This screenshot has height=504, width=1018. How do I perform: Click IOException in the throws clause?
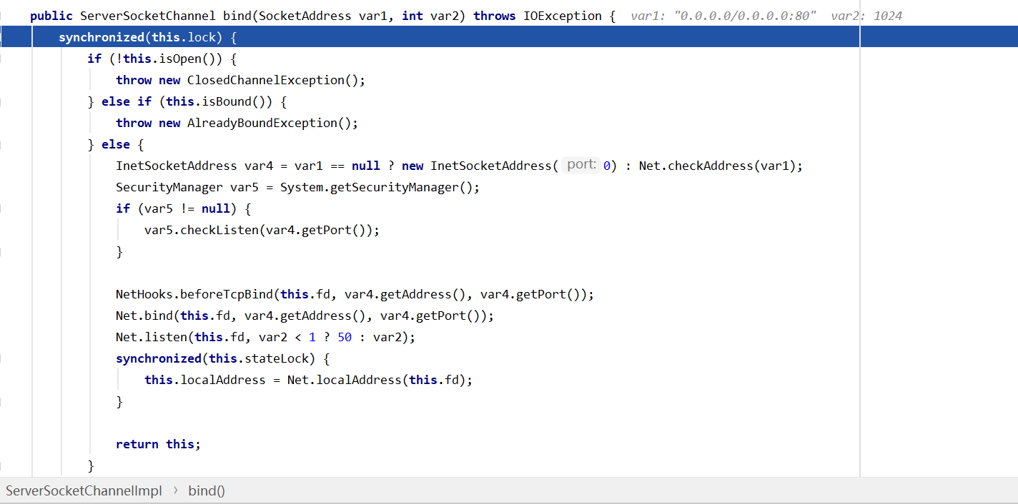coord(563,16)
